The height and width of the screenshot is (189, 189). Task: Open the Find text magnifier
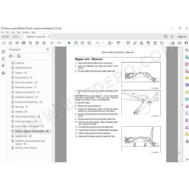point(30,43)
